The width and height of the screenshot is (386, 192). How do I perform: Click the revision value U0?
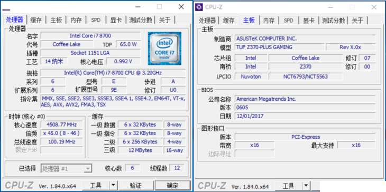point(173,90)
